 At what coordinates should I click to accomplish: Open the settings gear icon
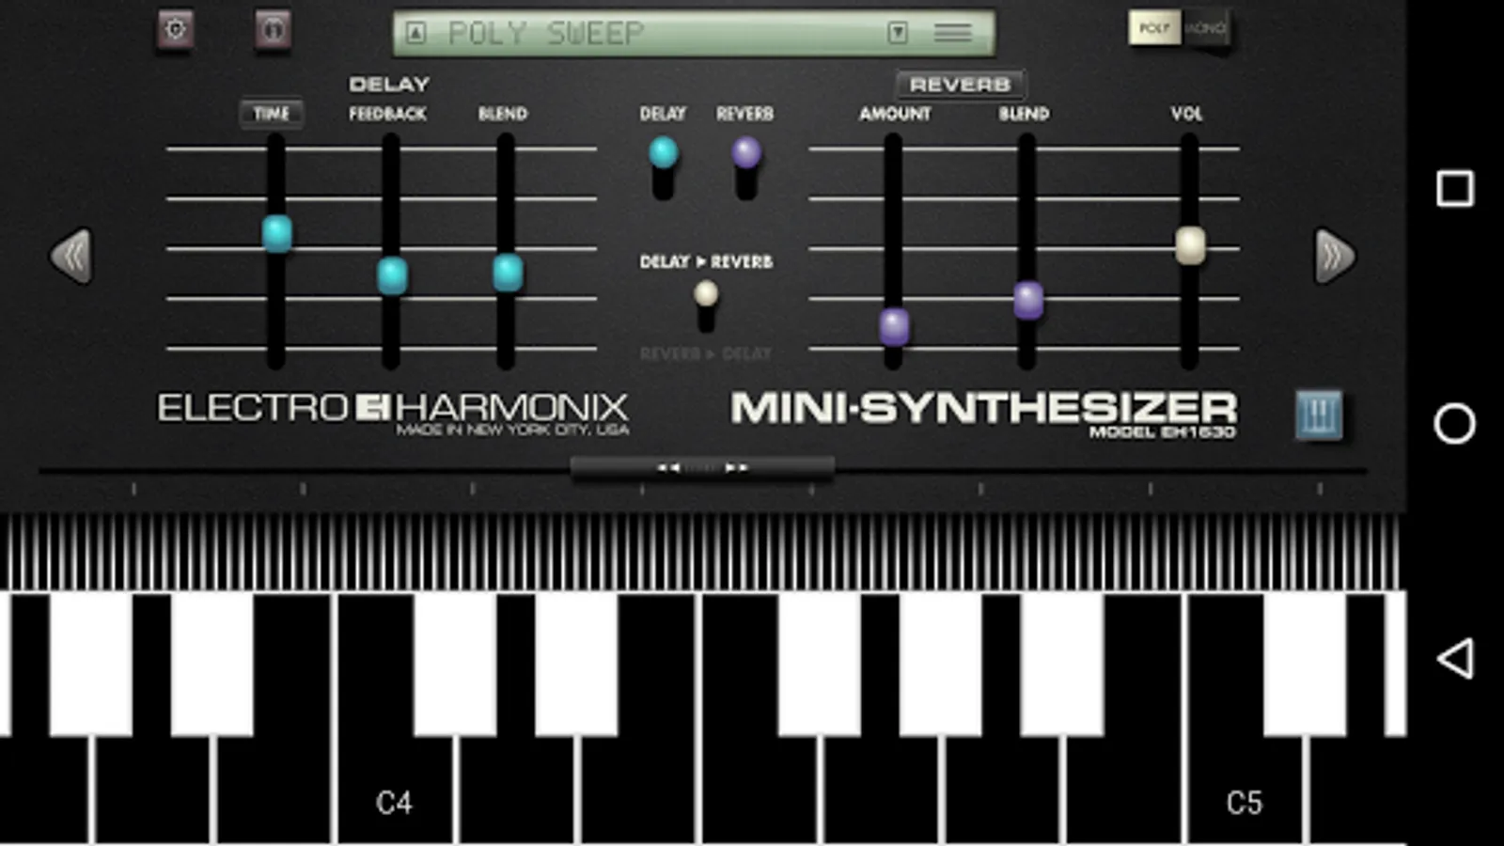tap(175, 30)
